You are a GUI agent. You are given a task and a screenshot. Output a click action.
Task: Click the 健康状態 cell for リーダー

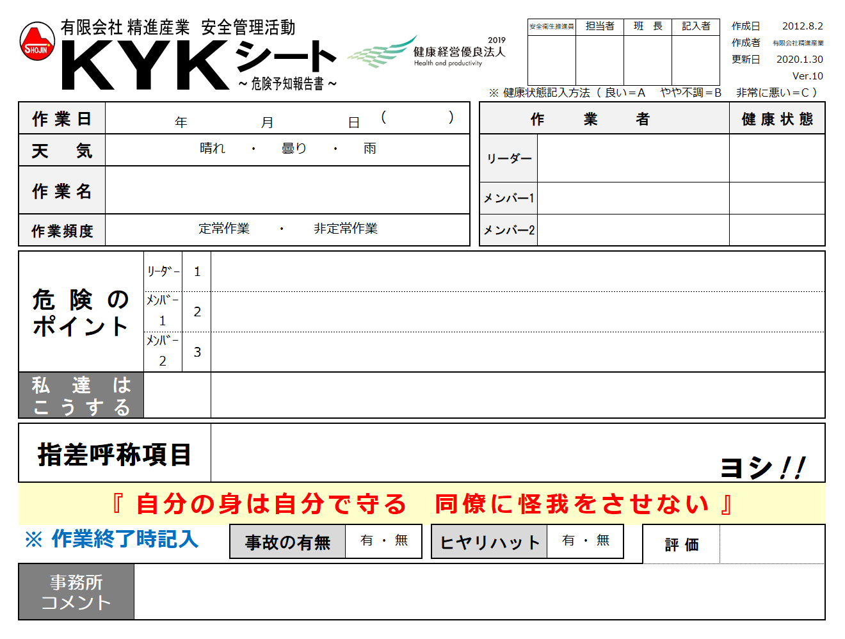[777, 158]
